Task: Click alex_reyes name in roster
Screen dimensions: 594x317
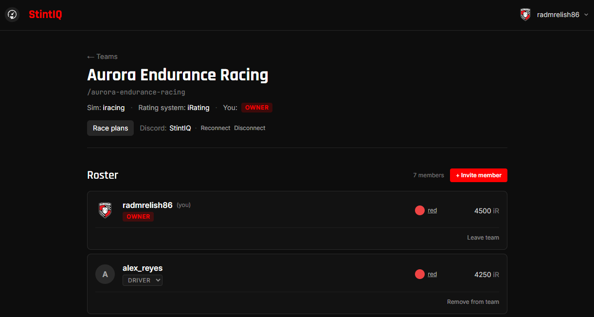Action: click(143, 268)
